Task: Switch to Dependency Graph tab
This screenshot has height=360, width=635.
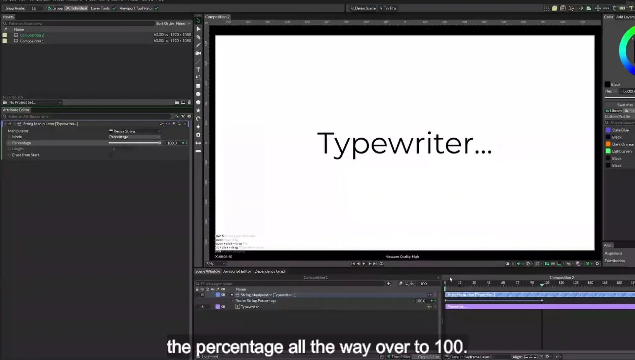Action: click(x=270, y=271)
